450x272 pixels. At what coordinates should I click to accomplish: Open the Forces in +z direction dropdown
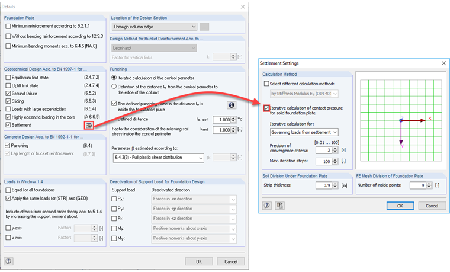(x=194, y=219)
